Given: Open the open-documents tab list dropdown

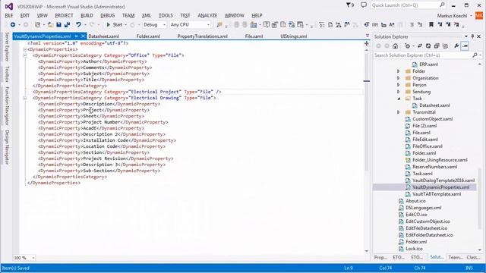Looking at the screenshot, I should (x=368, y=36).
